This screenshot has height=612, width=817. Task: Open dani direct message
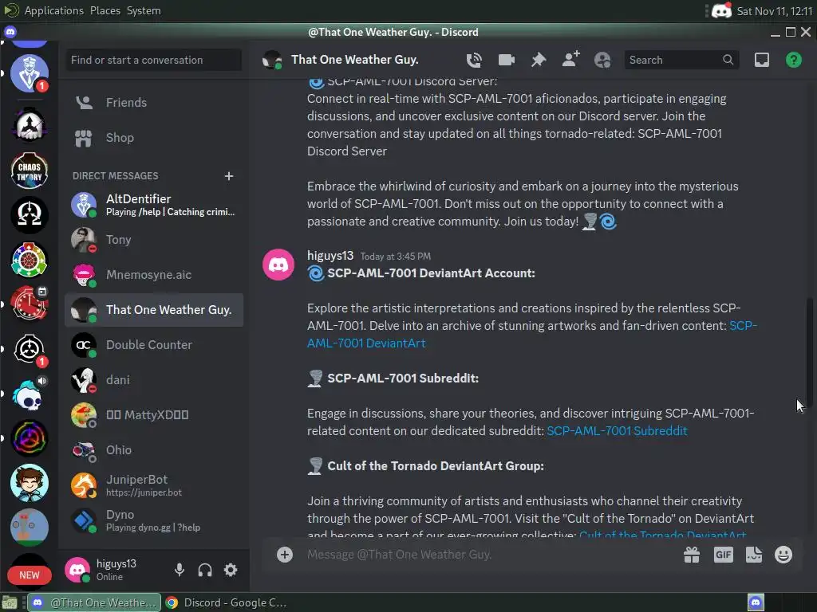154,380
